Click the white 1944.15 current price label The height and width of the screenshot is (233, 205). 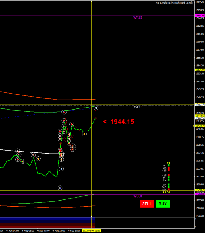199,118
